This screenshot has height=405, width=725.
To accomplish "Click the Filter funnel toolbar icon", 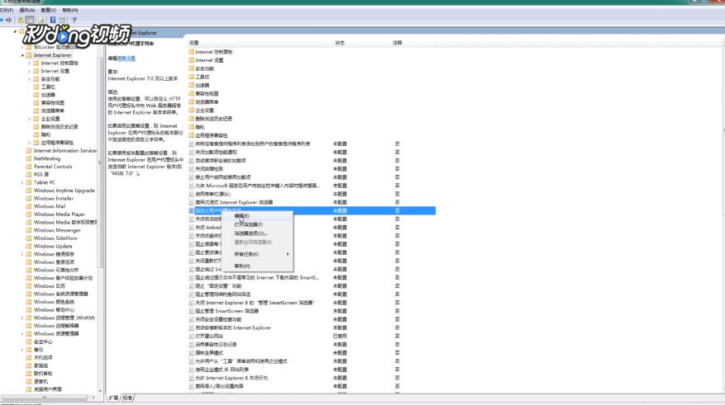I will [74, 20].
